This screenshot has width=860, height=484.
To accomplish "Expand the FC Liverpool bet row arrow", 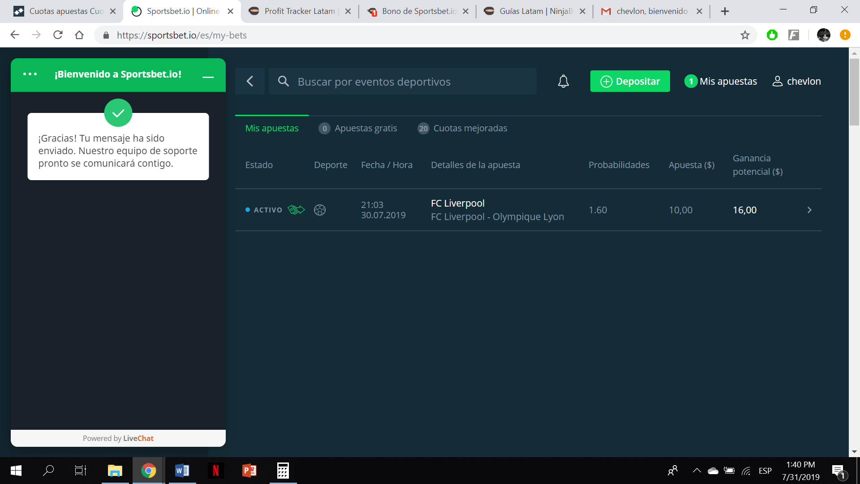I will point(809,210).
